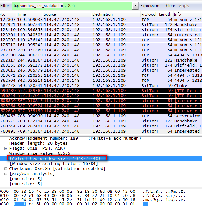202x215 pixels.
Task: Select packet 263613 Interested row
Action: coord(101,70)
